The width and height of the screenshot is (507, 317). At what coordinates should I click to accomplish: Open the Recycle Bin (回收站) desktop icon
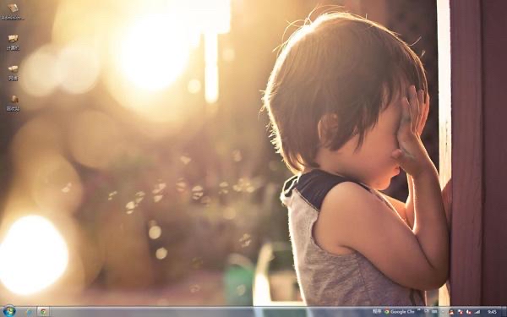[13, 103]
